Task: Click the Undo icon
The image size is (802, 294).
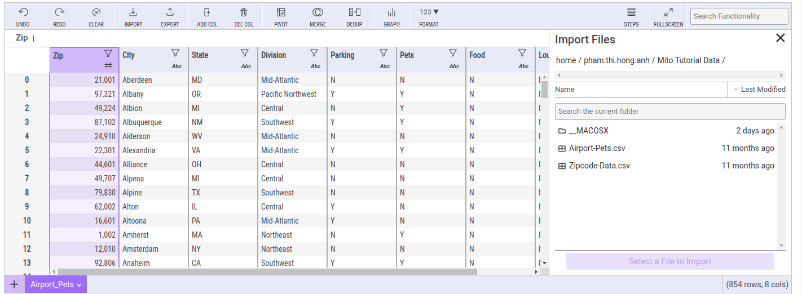Action: [23, 12]
